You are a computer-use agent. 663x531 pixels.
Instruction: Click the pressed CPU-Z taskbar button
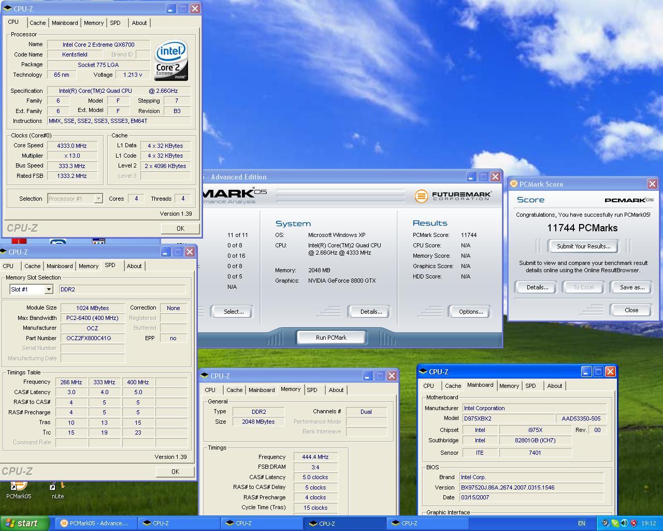tap(344, 523)
